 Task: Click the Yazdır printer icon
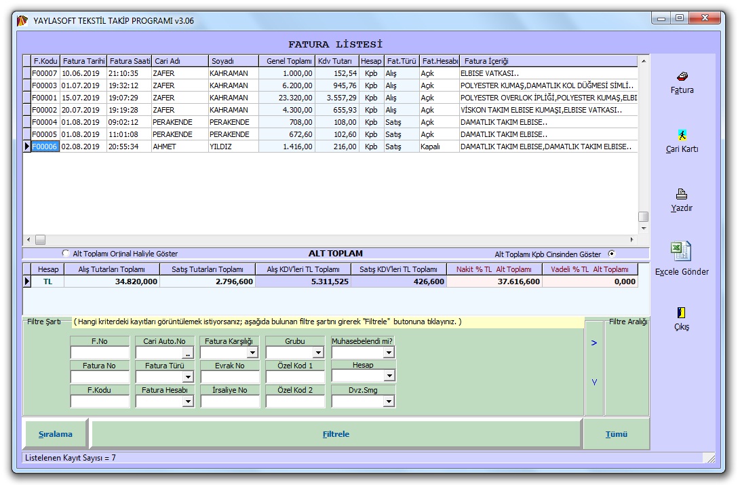[x=682, y=194]
